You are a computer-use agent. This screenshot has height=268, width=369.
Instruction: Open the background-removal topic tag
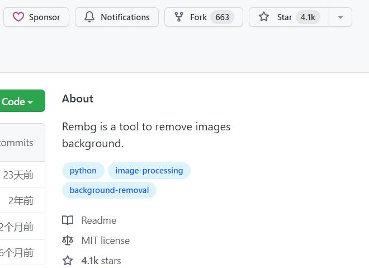point(109,190)
